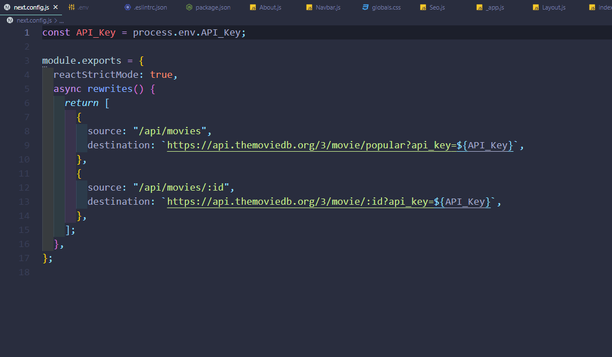Open the movie/:id themoviedb URL link
Screen dimensions: 612x357
(x=329, y=201)
